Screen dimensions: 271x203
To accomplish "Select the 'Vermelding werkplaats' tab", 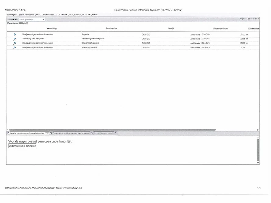I will (103, 133).
